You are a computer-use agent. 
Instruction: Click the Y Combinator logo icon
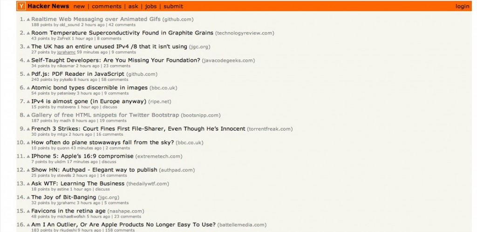(x=21, y=6)
